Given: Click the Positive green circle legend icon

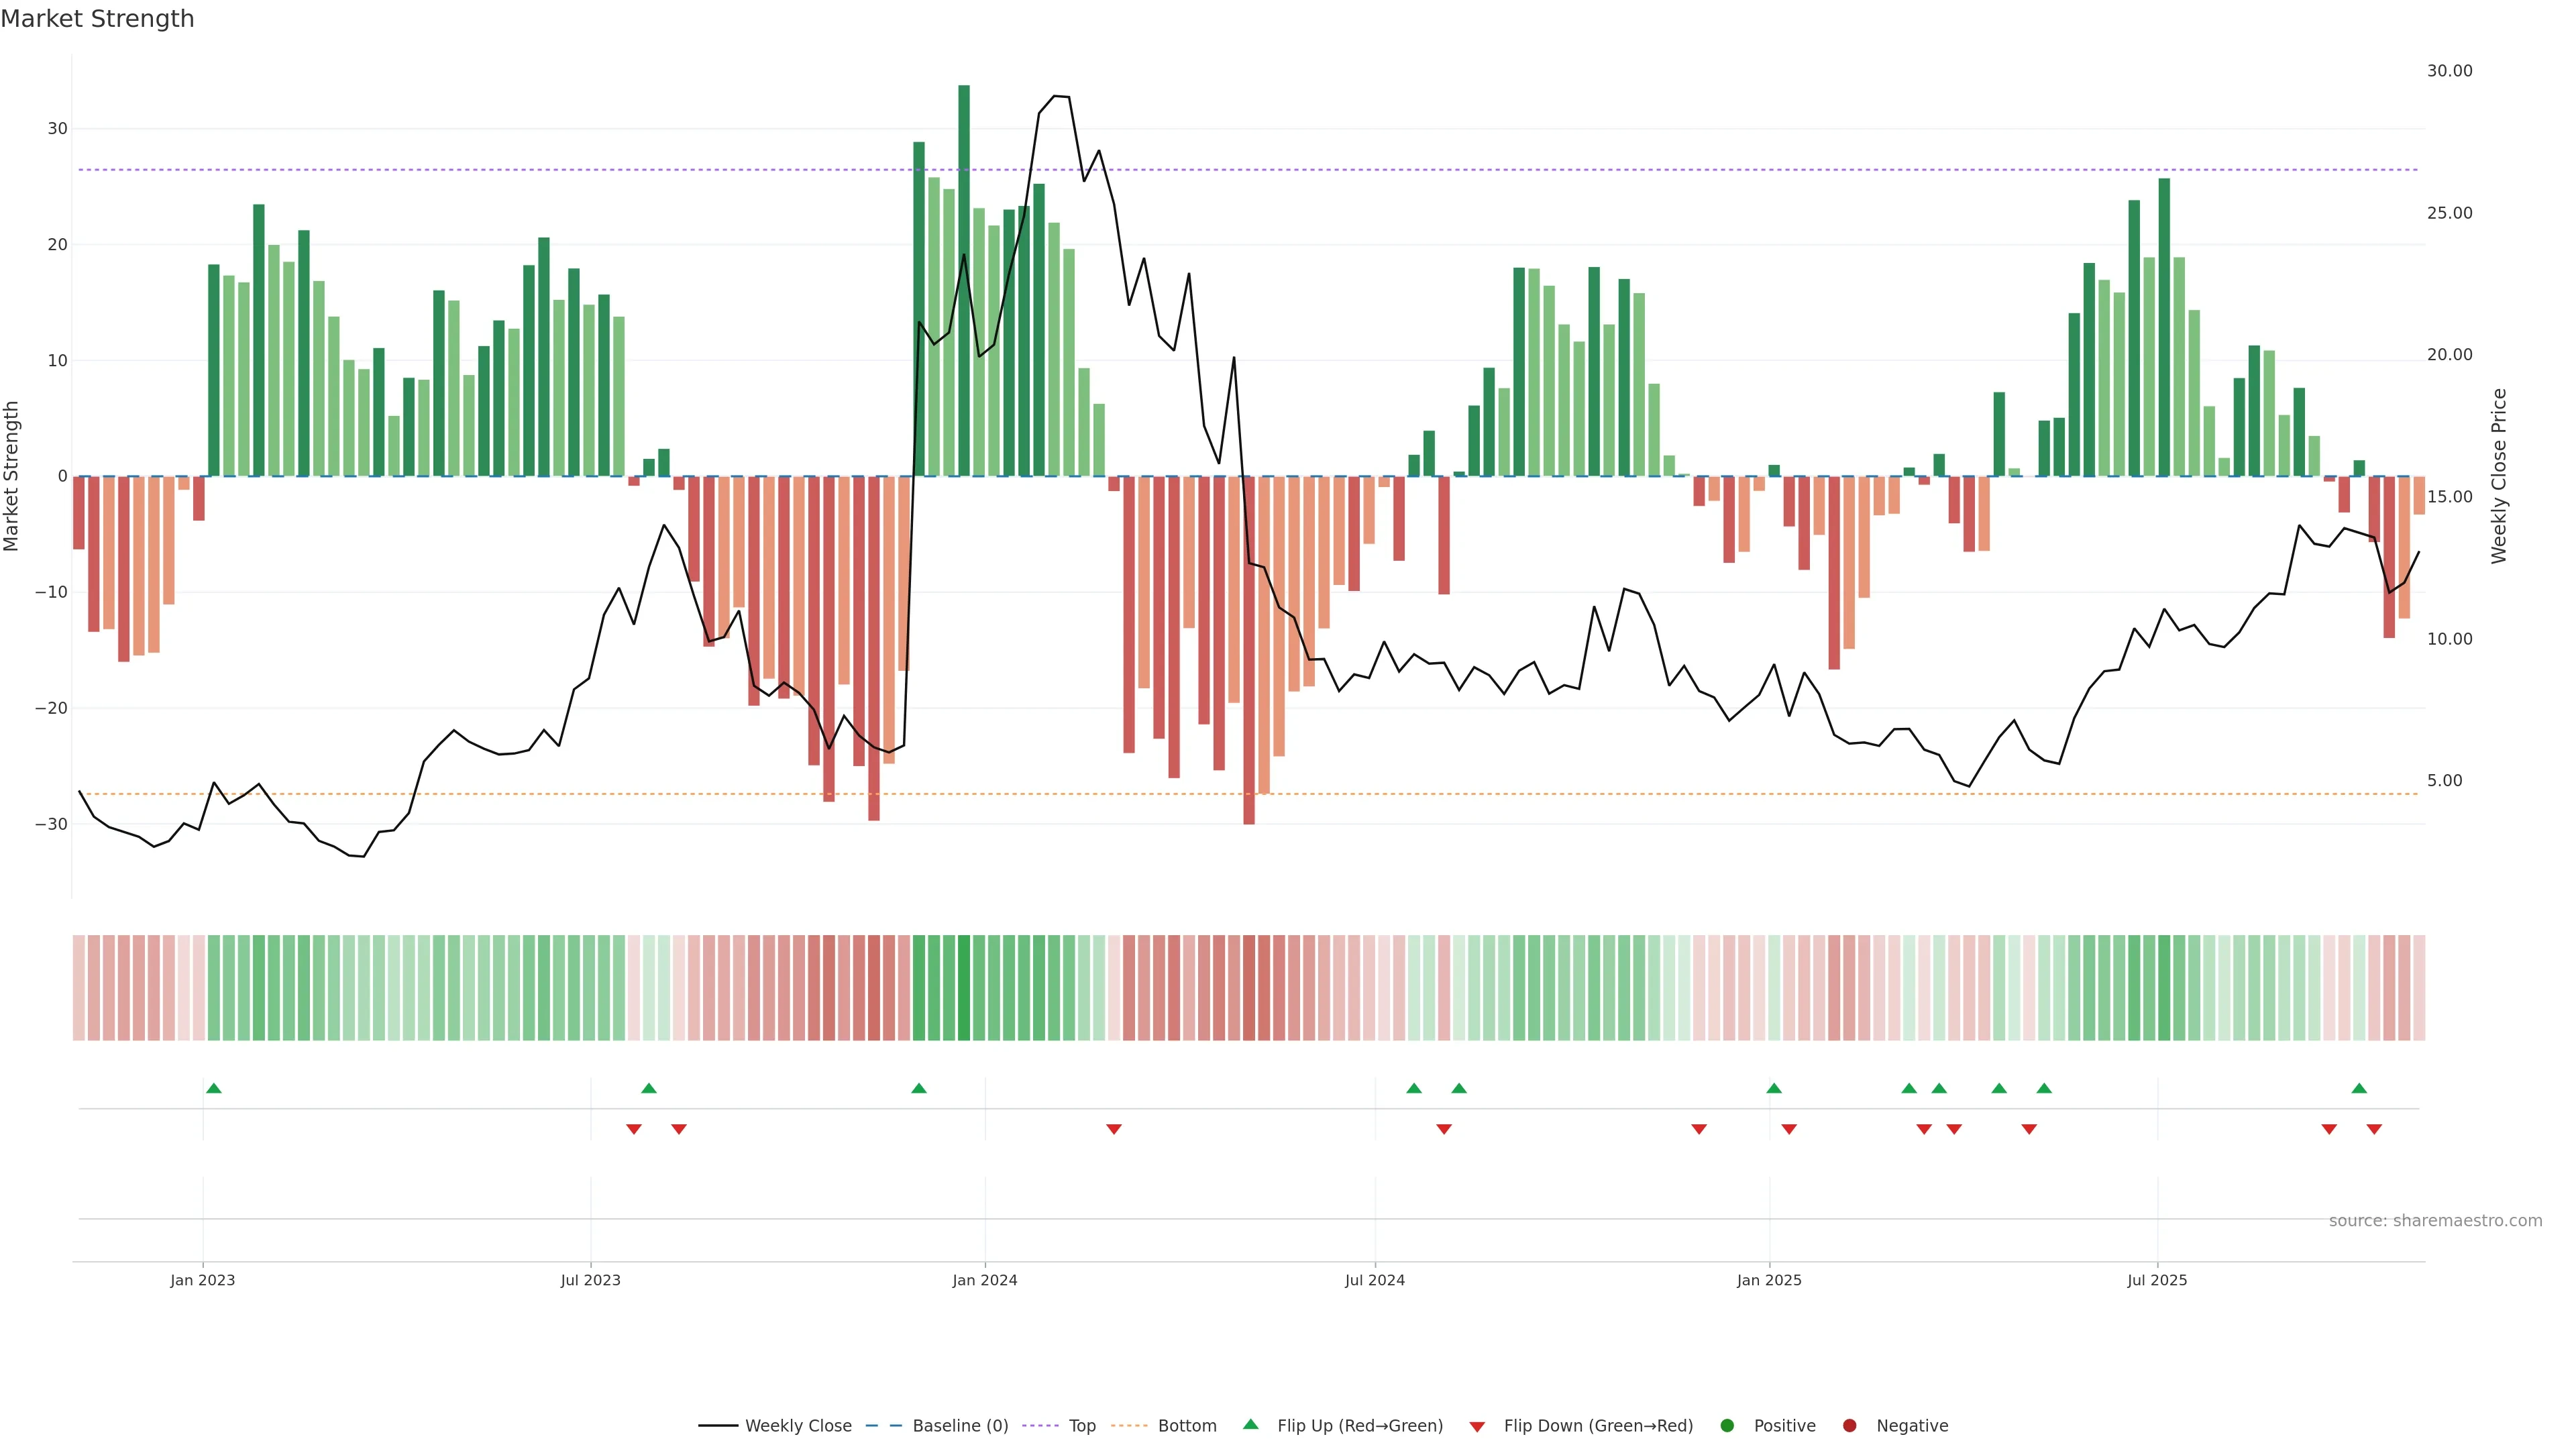Looking at the screenshot, I should pos(1727,1426).
